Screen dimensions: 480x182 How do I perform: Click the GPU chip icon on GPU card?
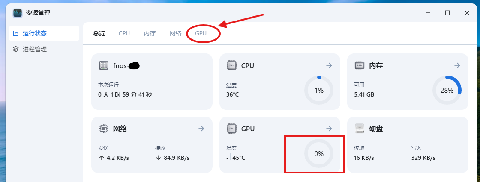click(x=232, y=129)
